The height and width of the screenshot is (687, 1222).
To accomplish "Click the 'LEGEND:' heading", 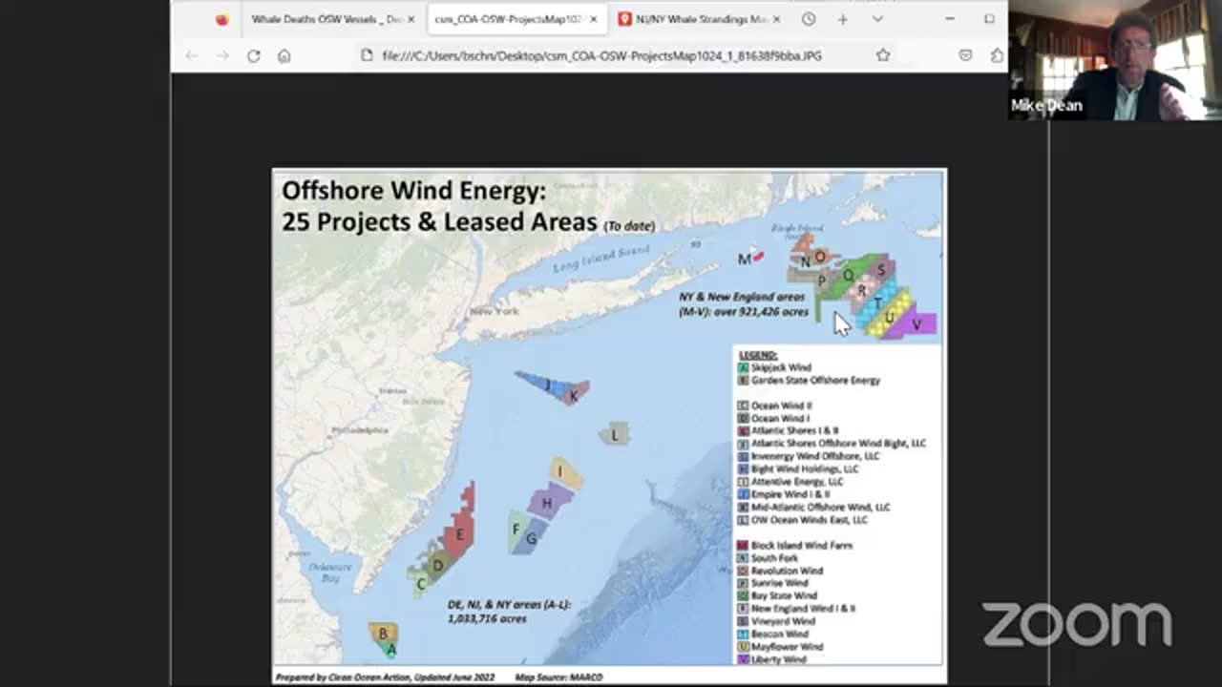I will (758, 355).
